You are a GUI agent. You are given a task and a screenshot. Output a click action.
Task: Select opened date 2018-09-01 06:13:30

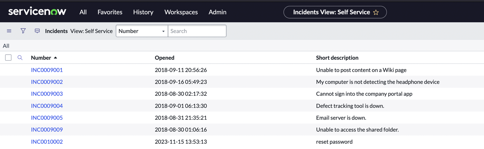181,106
